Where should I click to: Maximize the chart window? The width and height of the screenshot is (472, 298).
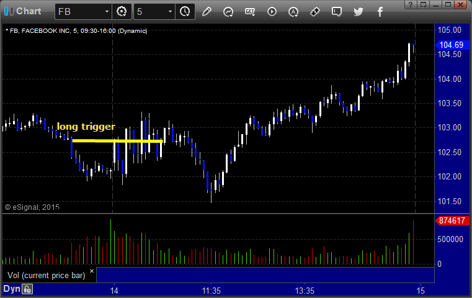point(448,4)
